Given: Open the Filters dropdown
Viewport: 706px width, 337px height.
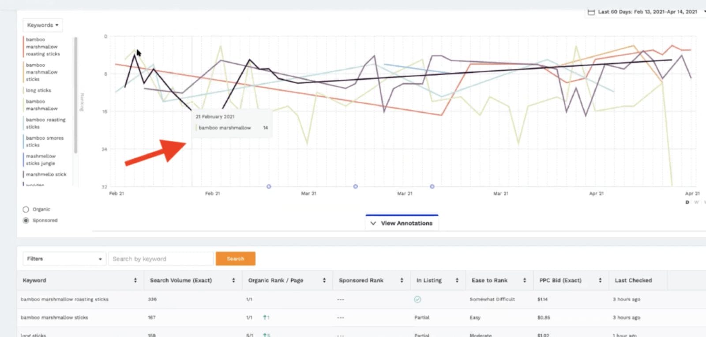Looking at the screenshot, I should pyautogui.click(x=64, y=259).
